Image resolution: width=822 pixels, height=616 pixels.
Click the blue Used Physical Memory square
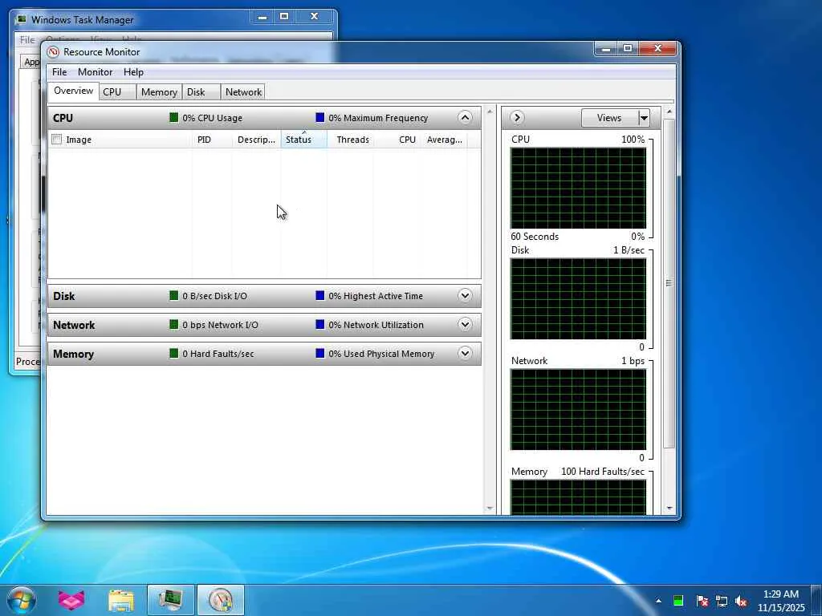319,353
